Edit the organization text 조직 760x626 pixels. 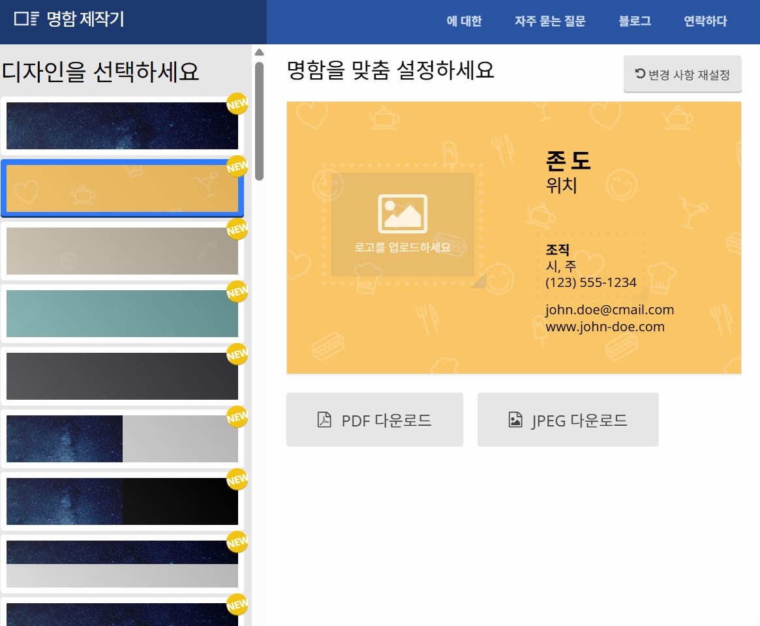coord(557,250)
